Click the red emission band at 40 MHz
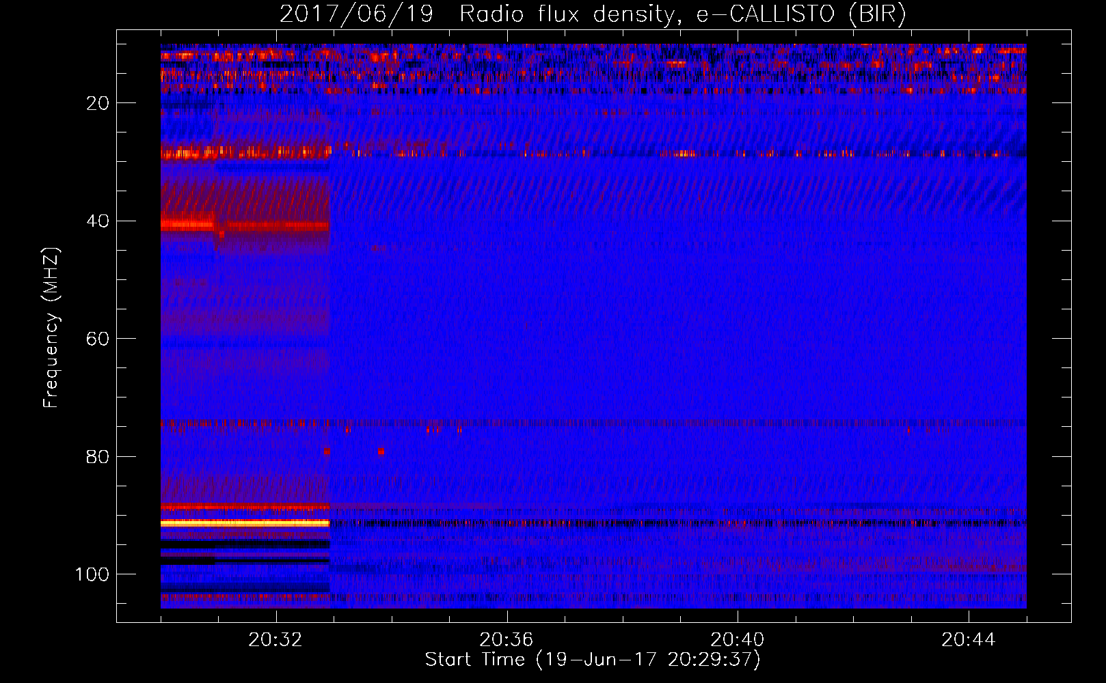The image size is (1106, 683). 245,224
